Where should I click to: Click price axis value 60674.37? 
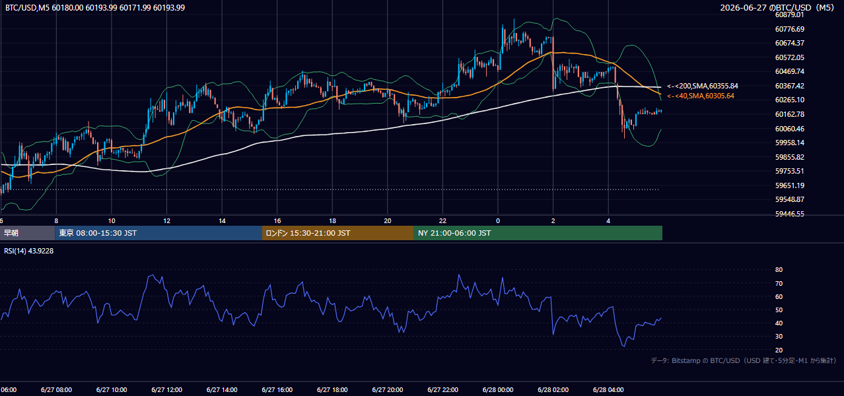790,43
